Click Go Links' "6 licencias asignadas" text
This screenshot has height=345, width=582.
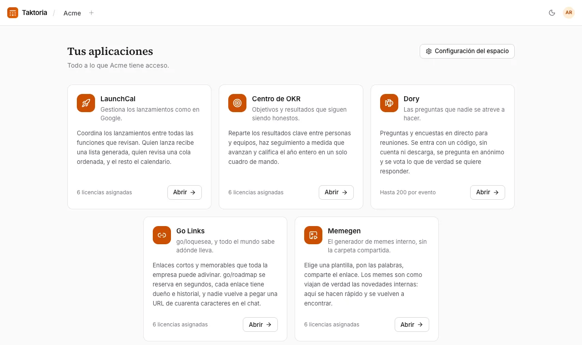(180, 325)
